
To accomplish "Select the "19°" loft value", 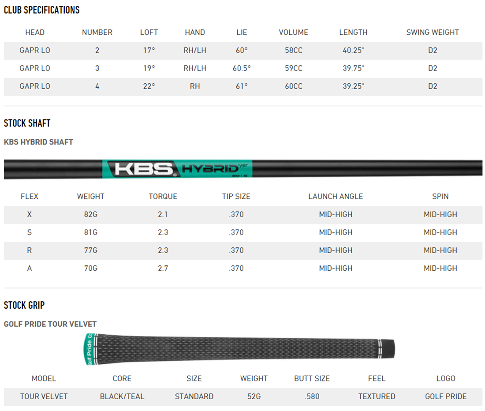I will coord(149,68).
